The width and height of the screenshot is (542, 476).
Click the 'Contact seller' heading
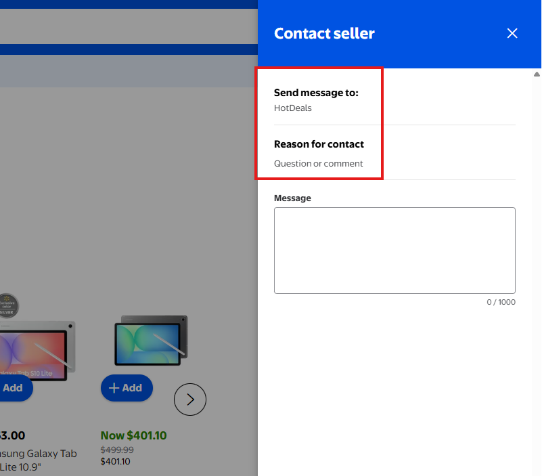coord(324,34)
